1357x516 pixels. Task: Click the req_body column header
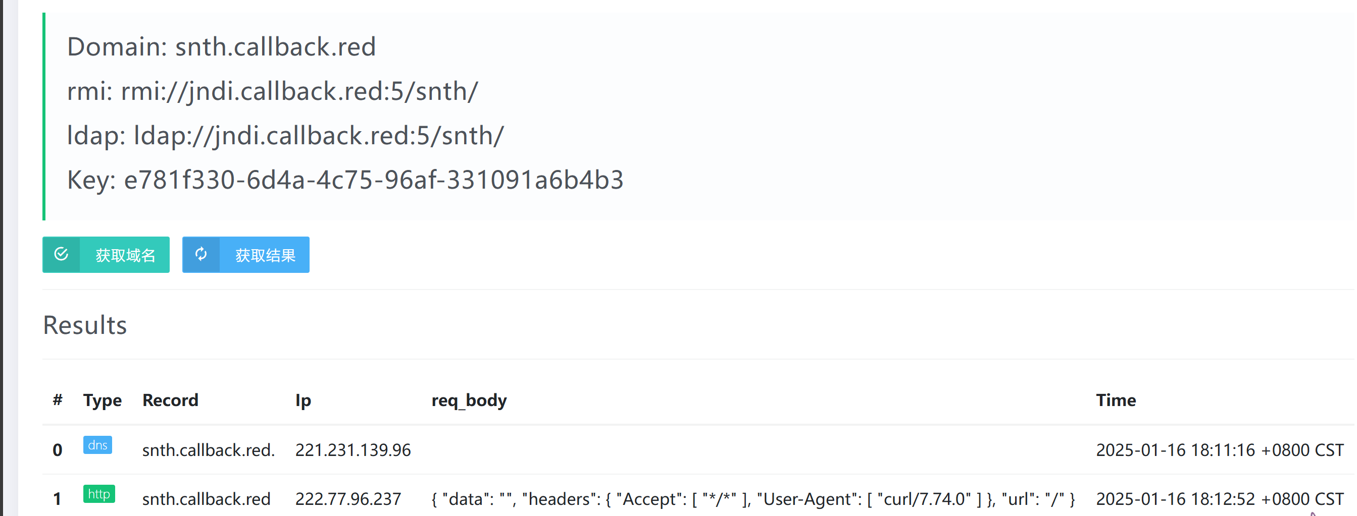click(x=469, y=401)
